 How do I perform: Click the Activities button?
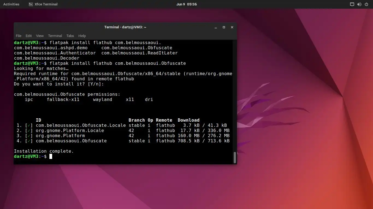(x=11, y=4)
